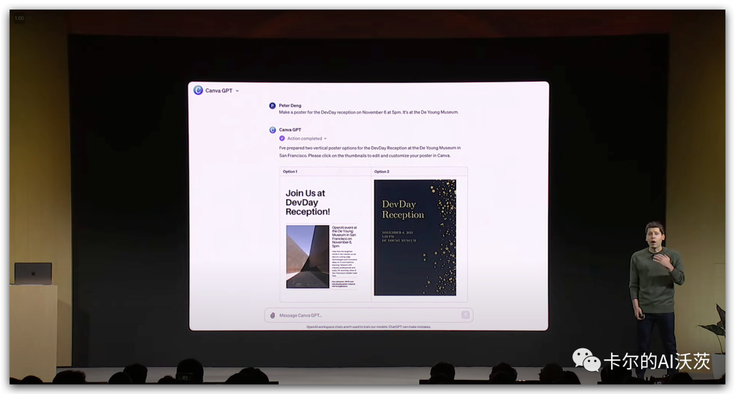Click the Canva GPT logo icon in header

pyautogui.click(x=198, y=90)
